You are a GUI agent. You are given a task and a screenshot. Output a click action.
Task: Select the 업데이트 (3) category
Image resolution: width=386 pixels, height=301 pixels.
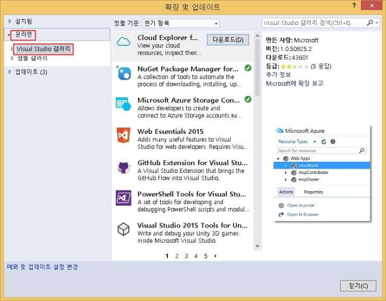click(x=31, y=72)
